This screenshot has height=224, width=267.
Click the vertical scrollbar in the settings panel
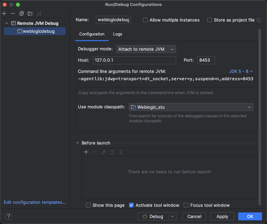(x=260, y=116)
